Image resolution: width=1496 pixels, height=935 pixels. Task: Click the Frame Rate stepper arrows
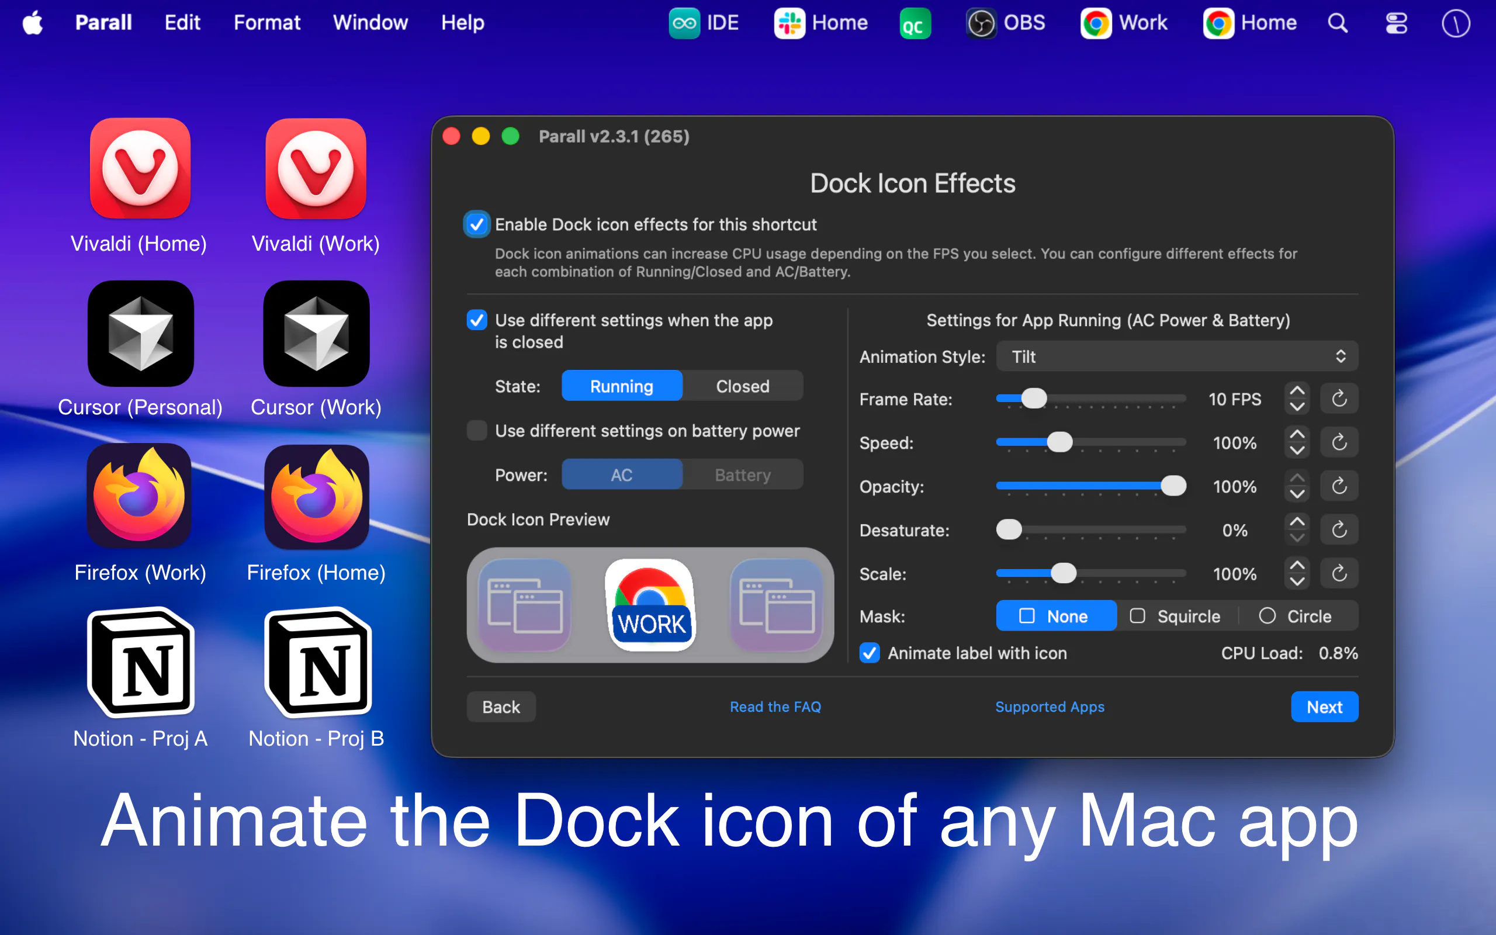1297,399
